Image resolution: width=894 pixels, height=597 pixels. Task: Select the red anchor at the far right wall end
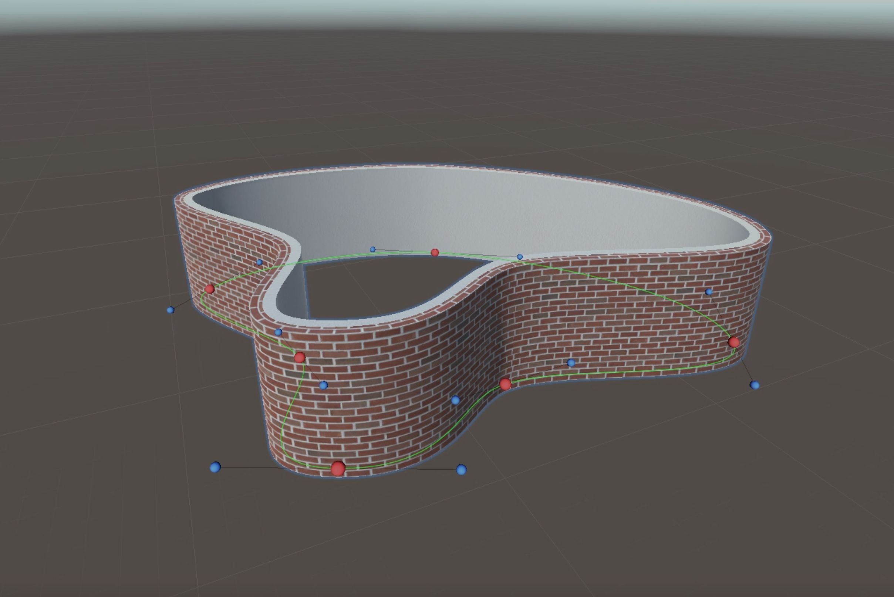pyautogui.click(x=734, y=342)
